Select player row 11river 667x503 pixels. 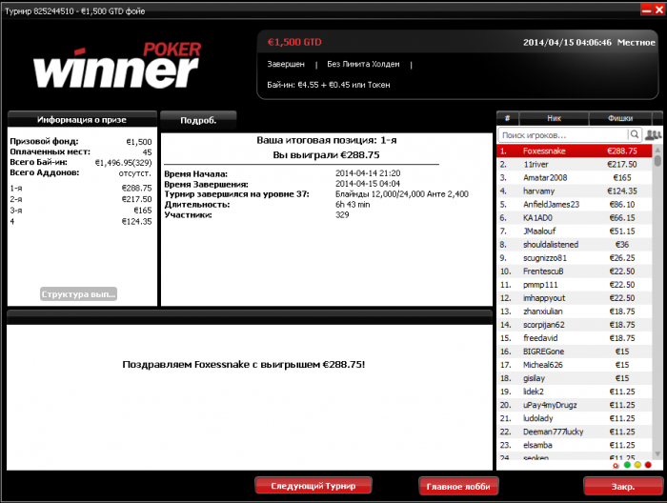pos(575,164)
